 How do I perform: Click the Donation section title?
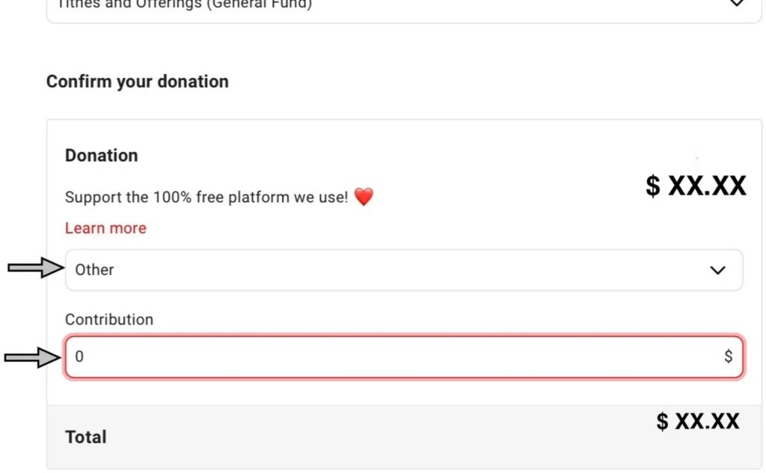(102, 156)
